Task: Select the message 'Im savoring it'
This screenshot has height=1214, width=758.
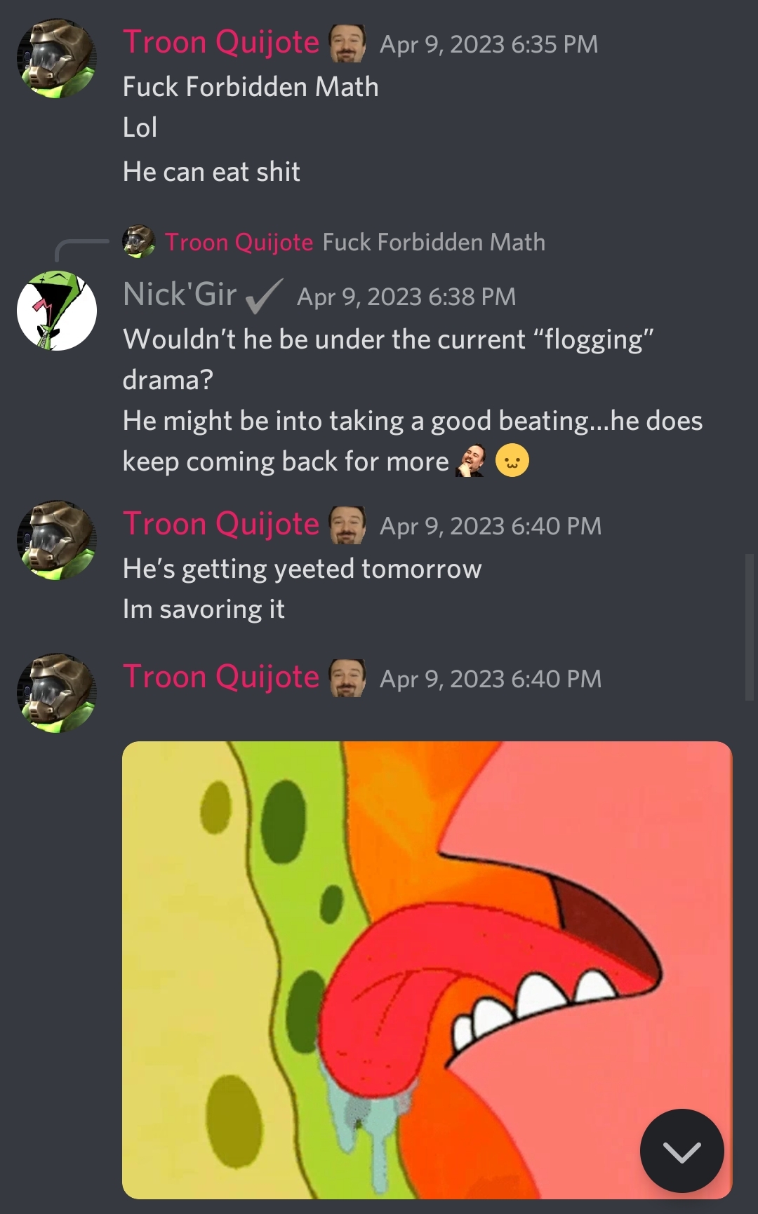Action: click(x=204, y=609)
